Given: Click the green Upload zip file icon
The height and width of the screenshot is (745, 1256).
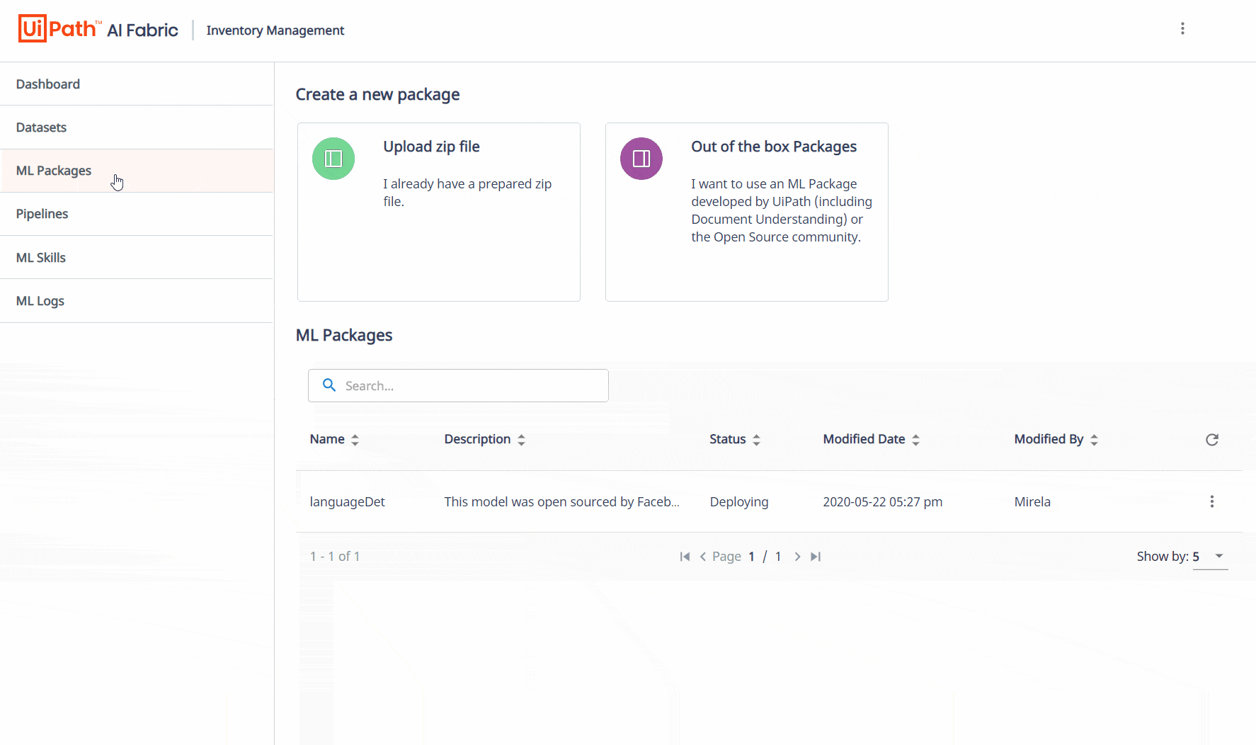Looking at the screenshot, I should coord(333,159).
